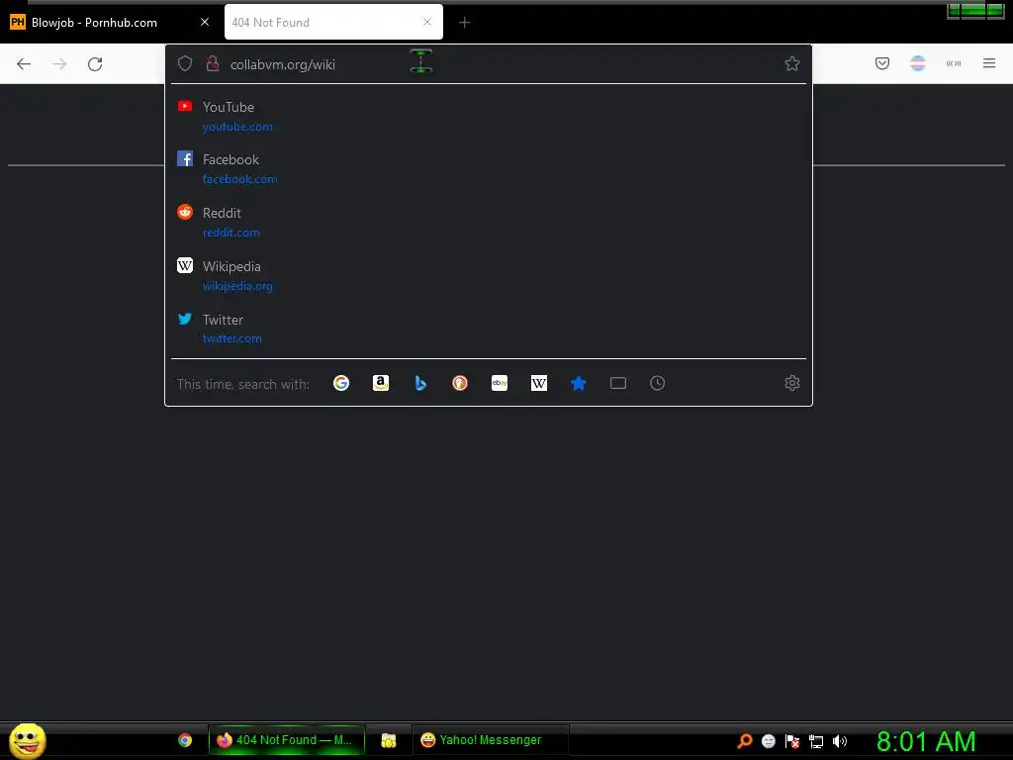Screen dimensions: 1013x760
Task: Bookmark this page with the star icon
Action: click(x=792, y=63)
